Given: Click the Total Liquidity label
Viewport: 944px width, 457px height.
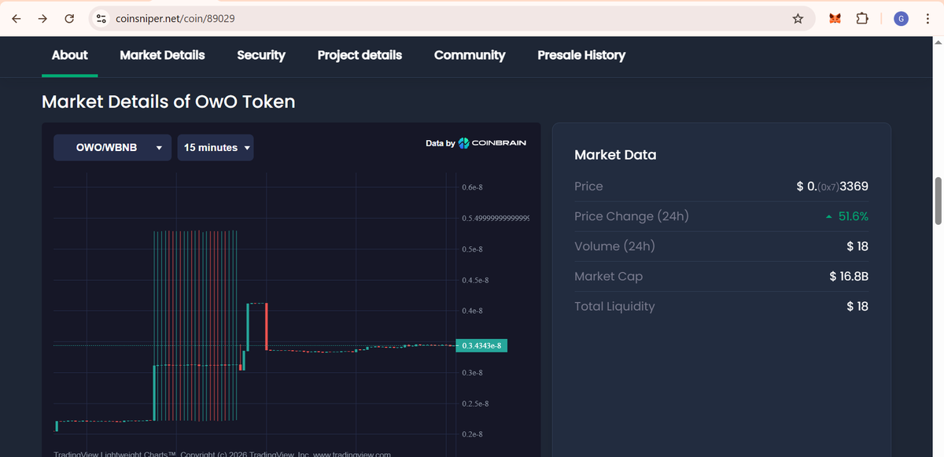Looking at the screenshot, I should 614,306.
